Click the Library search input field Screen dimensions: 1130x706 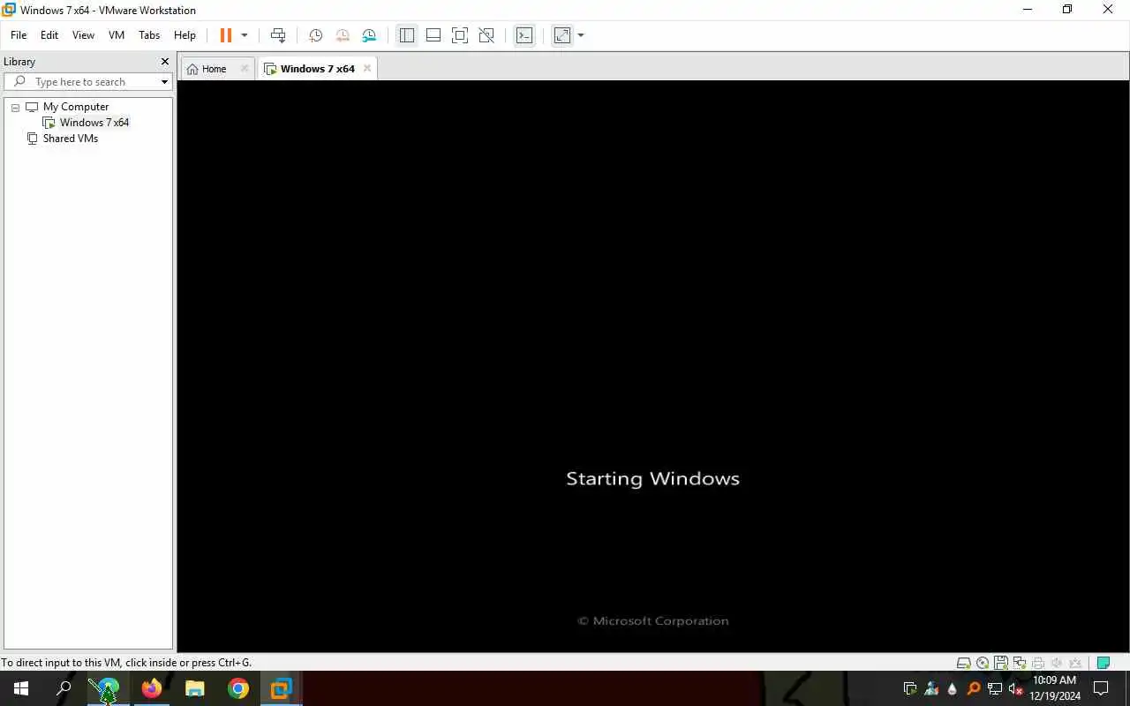(x=87, y=81)
